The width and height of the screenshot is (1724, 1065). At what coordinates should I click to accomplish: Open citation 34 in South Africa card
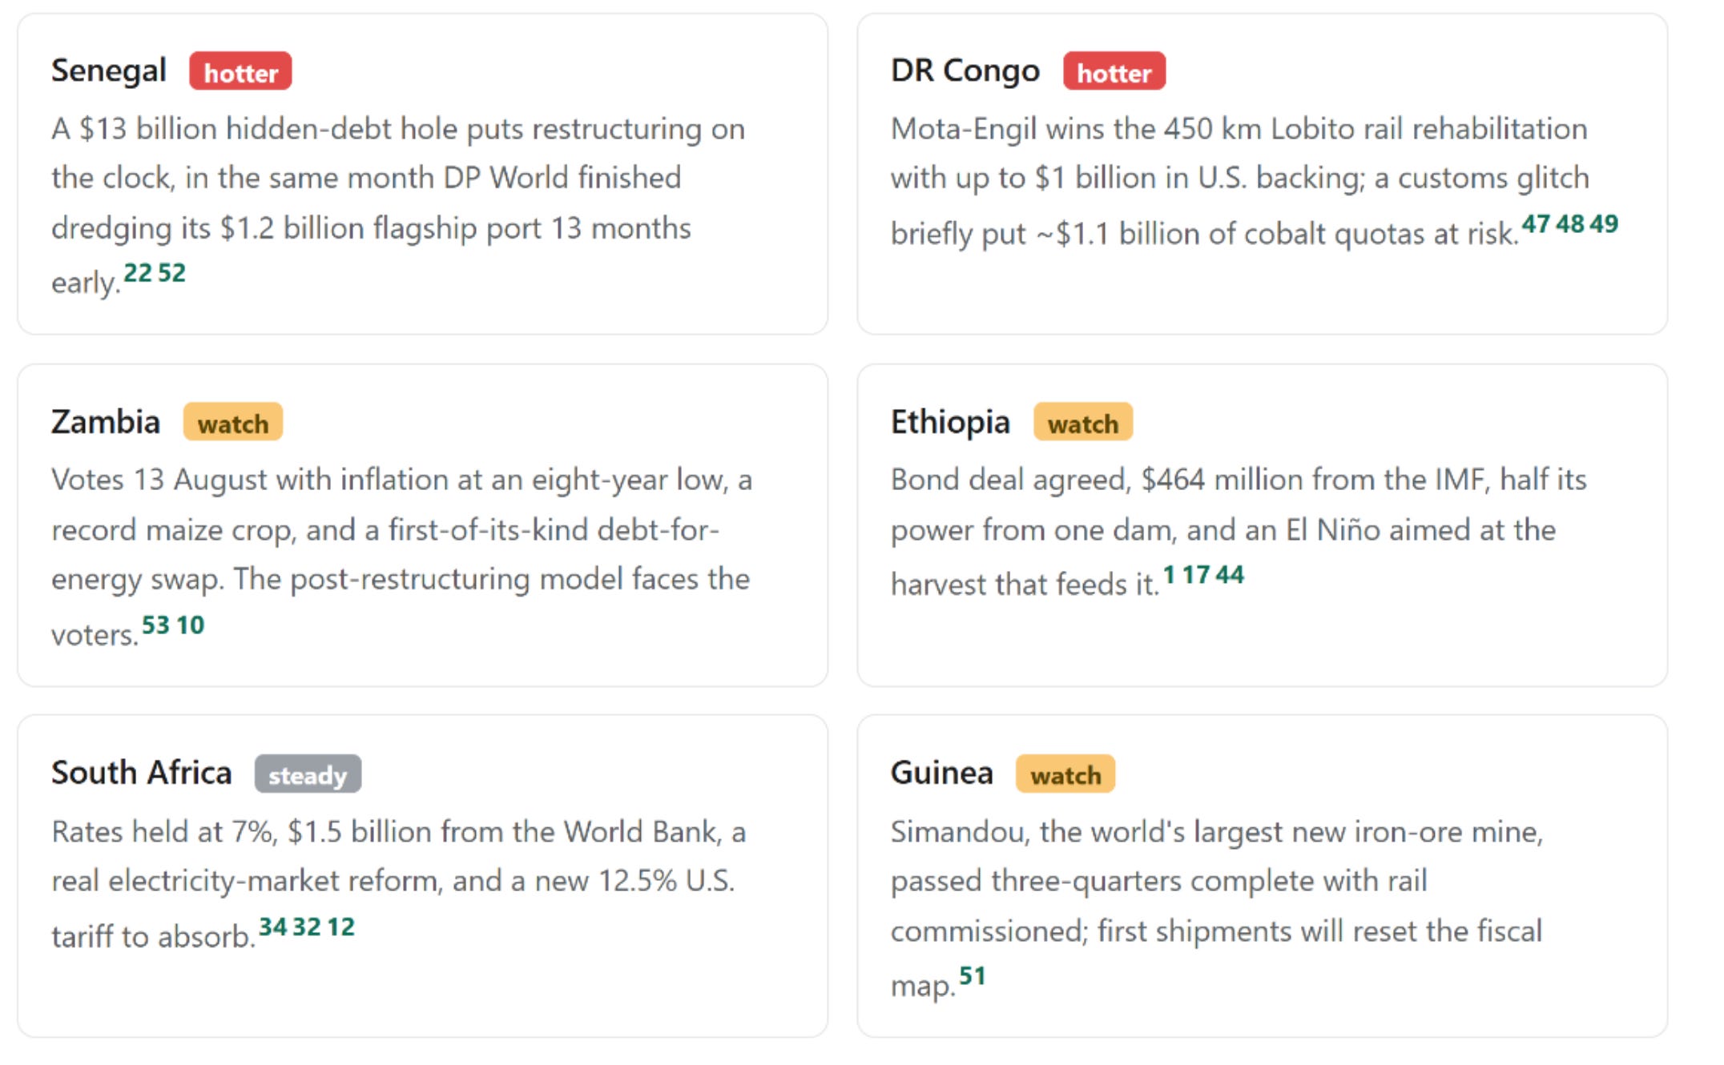(x=272, y=926)
